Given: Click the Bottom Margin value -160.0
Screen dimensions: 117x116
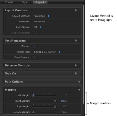Looking at the screenshot, I should pyautogui.click(x=64, y=112).
